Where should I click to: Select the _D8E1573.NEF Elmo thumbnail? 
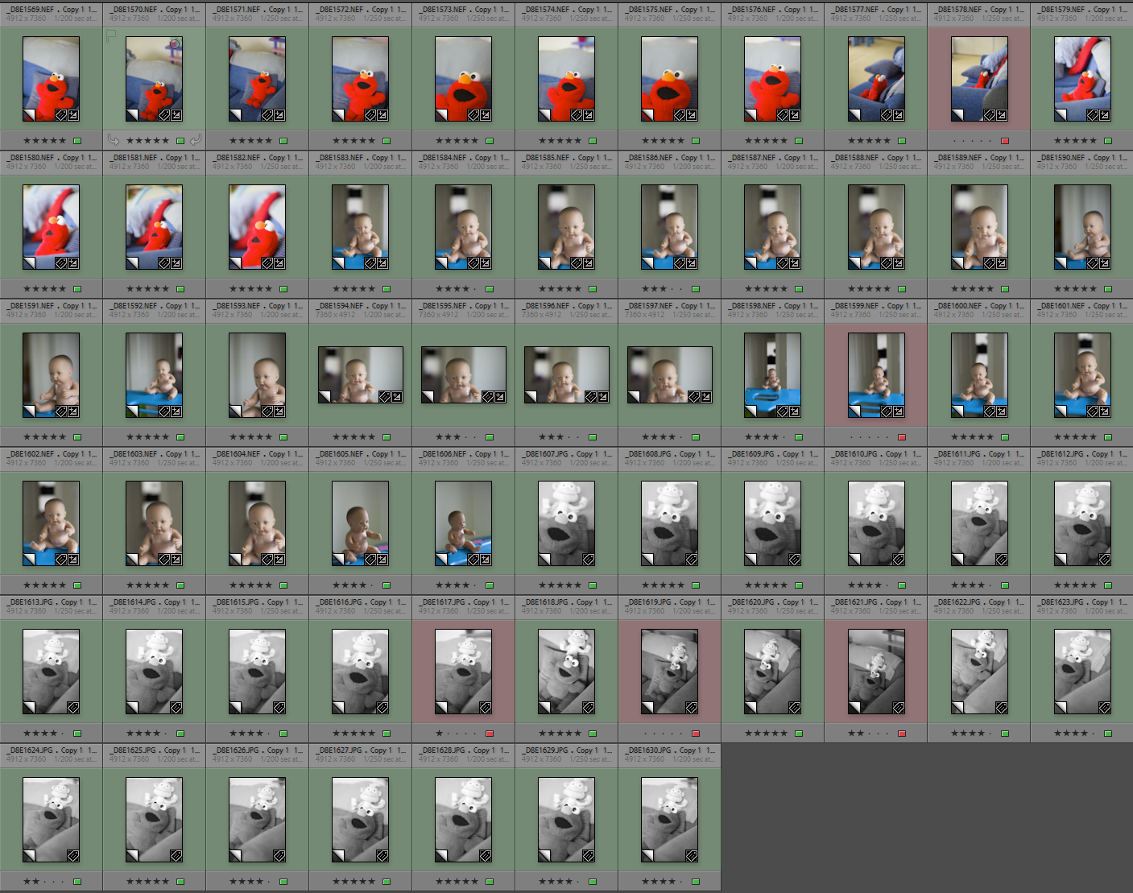(464, 79)
